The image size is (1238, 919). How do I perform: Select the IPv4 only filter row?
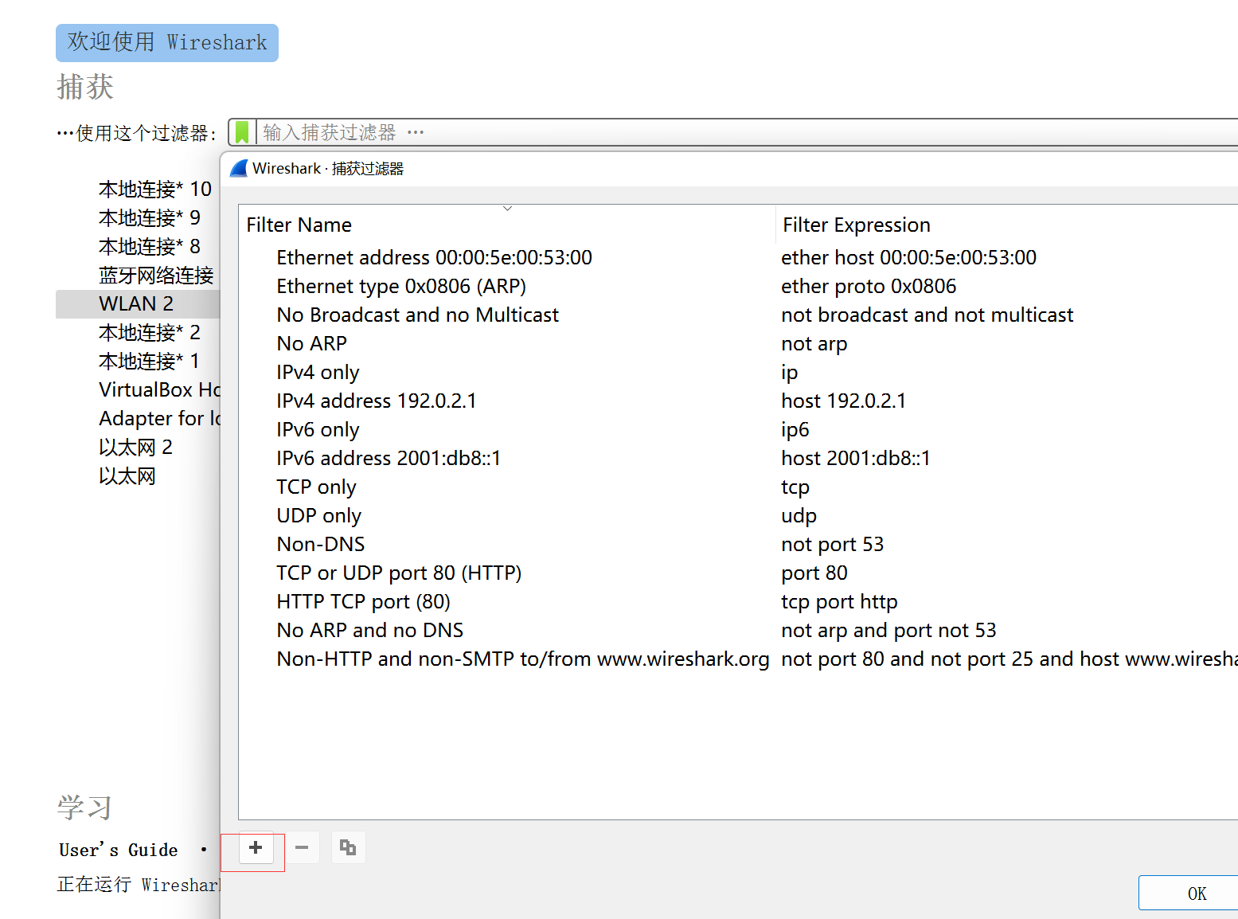pyautogui.click(x=318, y=372)
